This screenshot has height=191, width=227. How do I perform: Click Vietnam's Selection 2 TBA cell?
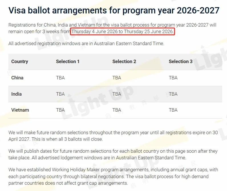pyautogui.click(x=117, y=110)
